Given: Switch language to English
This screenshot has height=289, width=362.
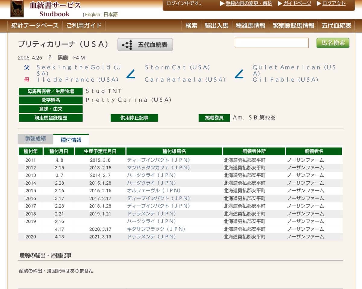Looking at the screenshot, I should 93,15.
